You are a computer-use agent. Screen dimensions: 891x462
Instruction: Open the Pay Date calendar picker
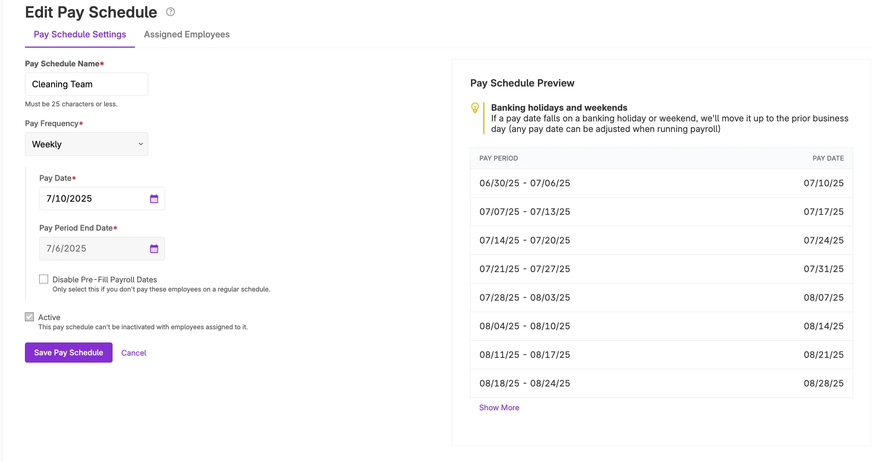[x=154, y=199]
